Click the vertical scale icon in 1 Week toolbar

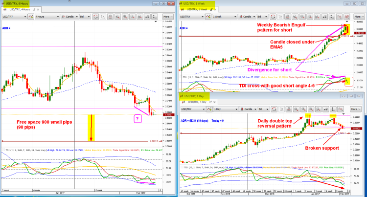point(332,17)
